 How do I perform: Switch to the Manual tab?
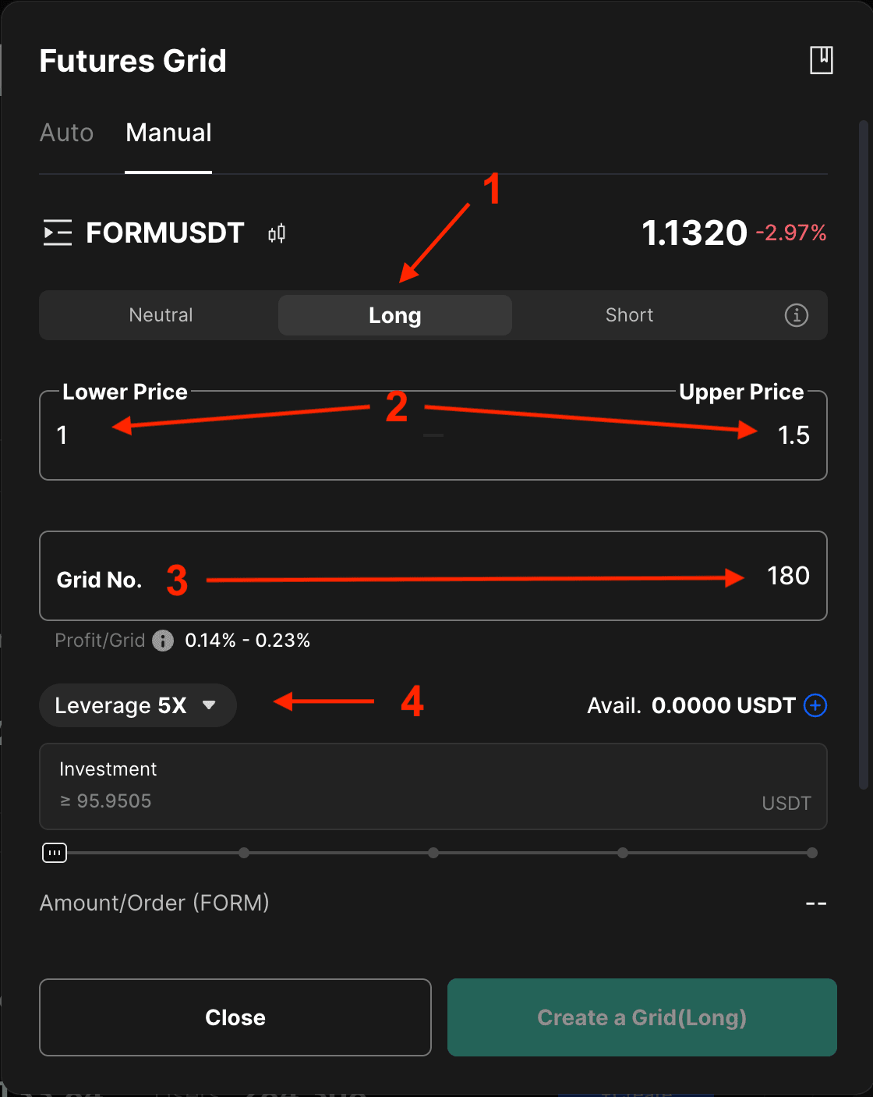click(168, 133)
